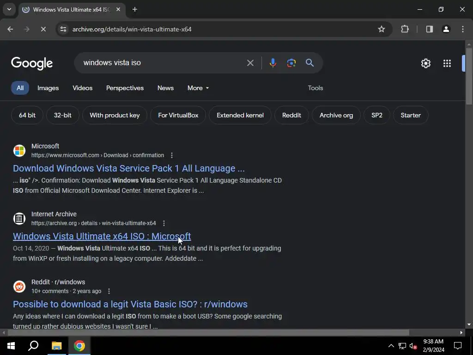Click the muted volume tray icon
The height and width of the screenshot is (355, 473).
click(x=413, y=346)
